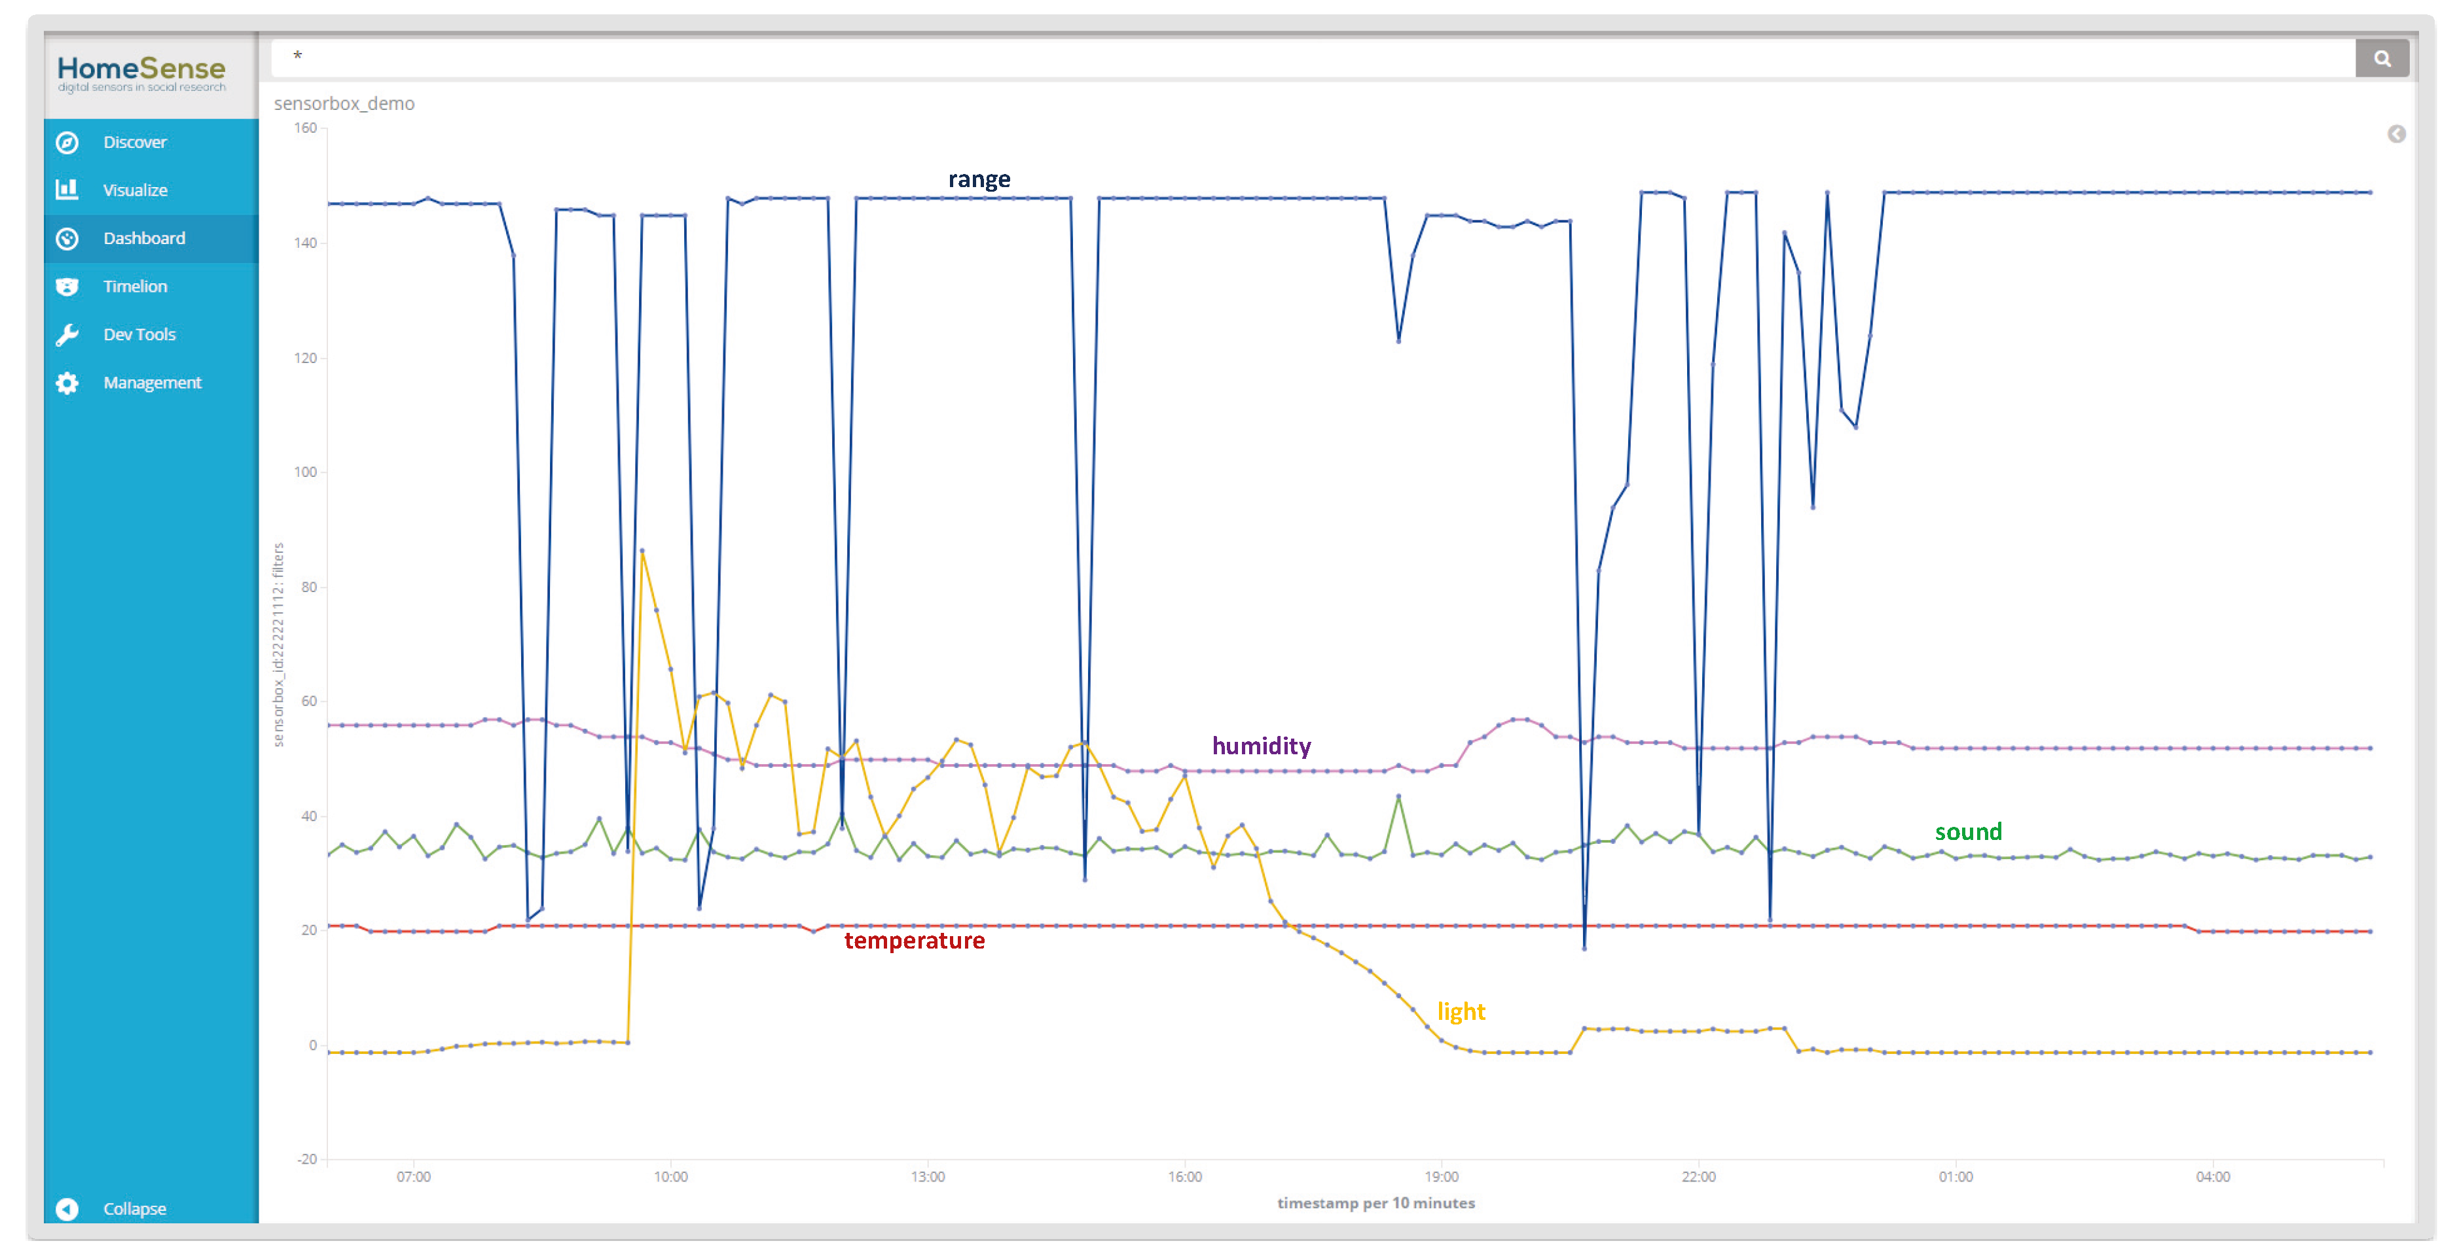Click the Collapse arrow circle icon
Viewport: 2457px width, 1258px height.
tap(67, 1208)
